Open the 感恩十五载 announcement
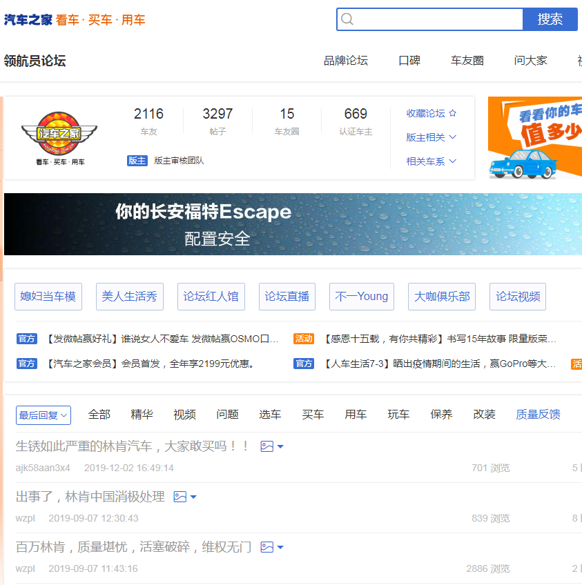 point(439,339)
